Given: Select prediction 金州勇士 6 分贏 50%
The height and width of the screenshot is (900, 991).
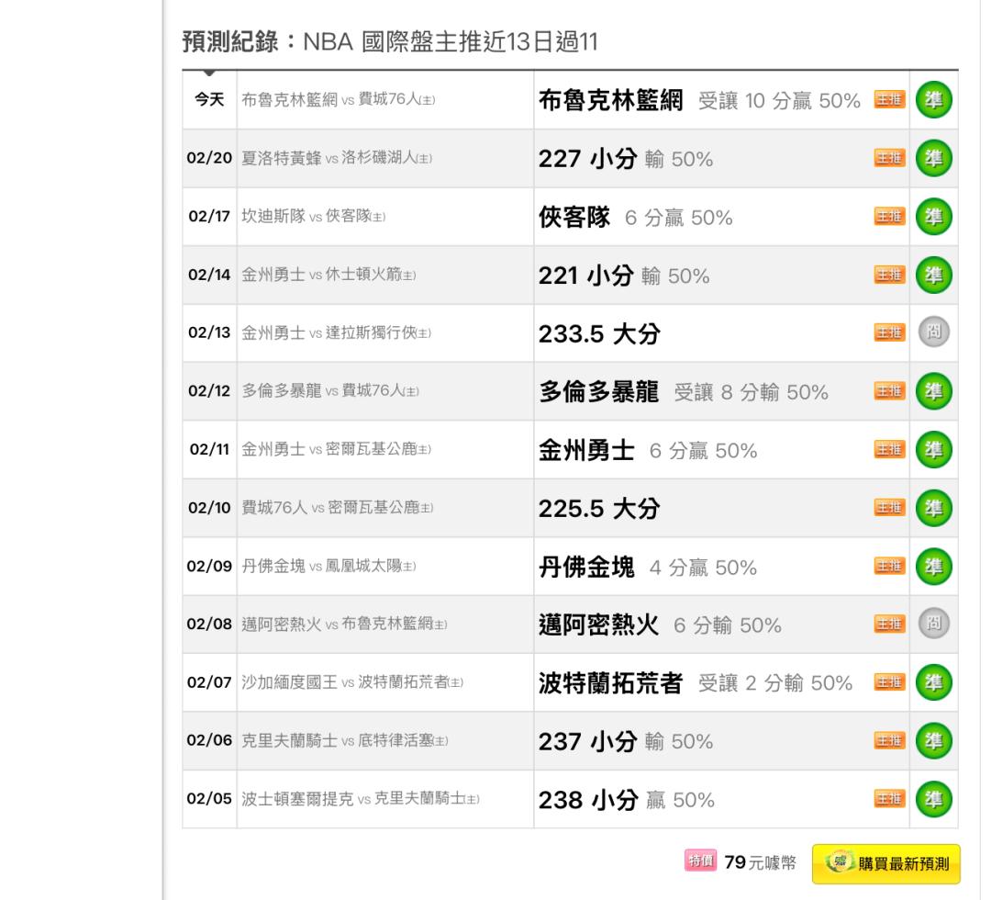Looking at the screenshot, I should 648,450.
